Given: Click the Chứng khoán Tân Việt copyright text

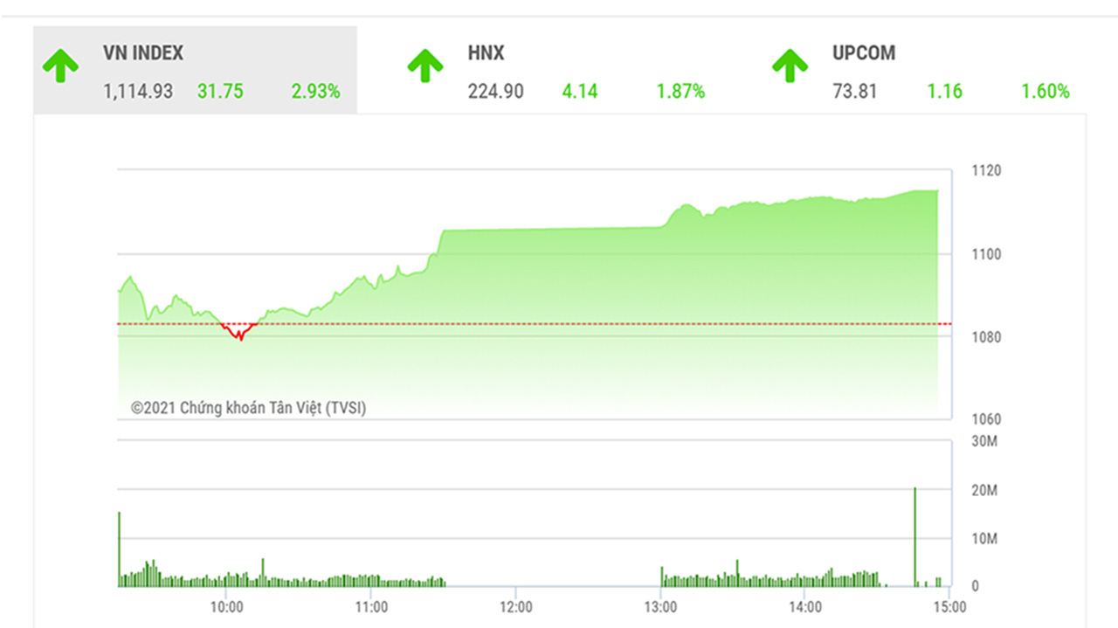Looking at the screenshot, I should click(249, 408).
